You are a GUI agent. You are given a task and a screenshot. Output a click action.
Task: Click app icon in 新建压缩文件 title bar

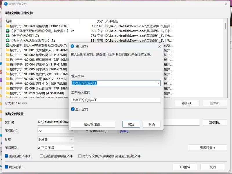coord(6,4)
